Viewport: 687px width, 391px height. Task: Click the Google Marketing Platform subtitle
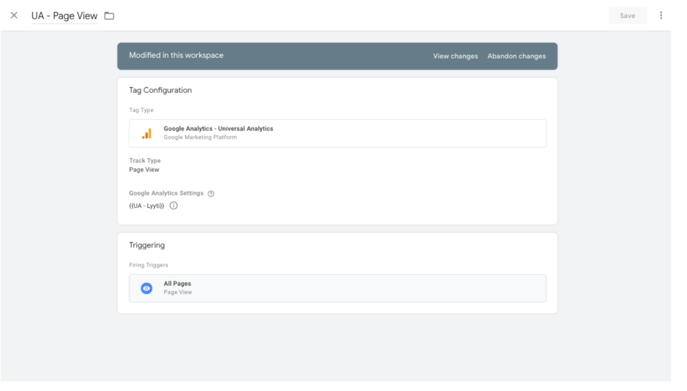[200, 138]
